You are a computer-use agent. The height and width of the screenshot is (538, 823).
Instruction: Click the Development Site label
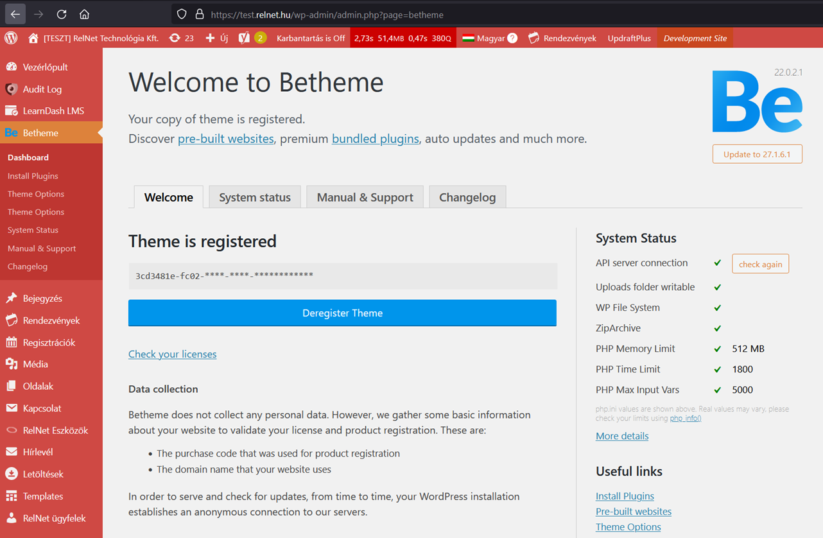pyautogui.click(x=695, y=38)
